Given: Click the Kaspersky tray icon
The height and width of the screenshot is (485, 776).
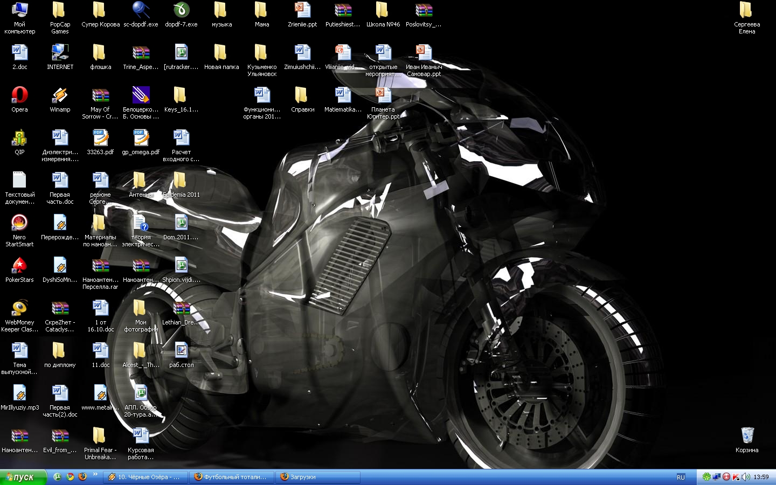Looking at the screenshot, I should tap(736, 477).
